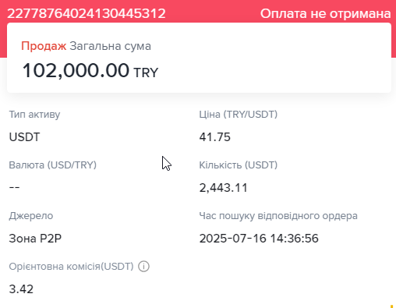Click the commission value 3.42
The width and height of the screenshot is (396, 308).
(21, 289)
